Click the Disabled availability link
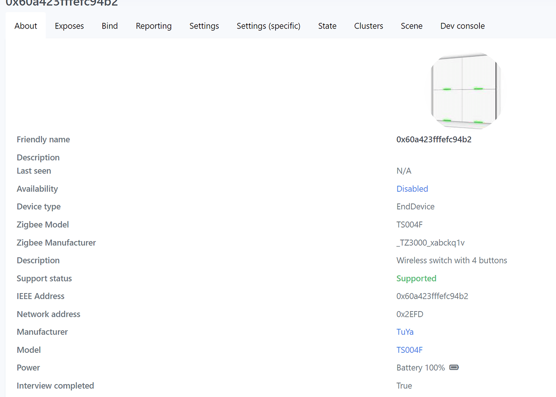The image size is (556, 397). [412, 188]
